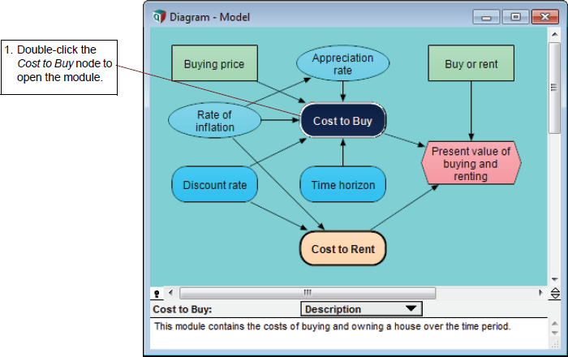Click the horizontal scrollbar thumb
This screenshot has width=568, height=357.
[x=308, y=293]
